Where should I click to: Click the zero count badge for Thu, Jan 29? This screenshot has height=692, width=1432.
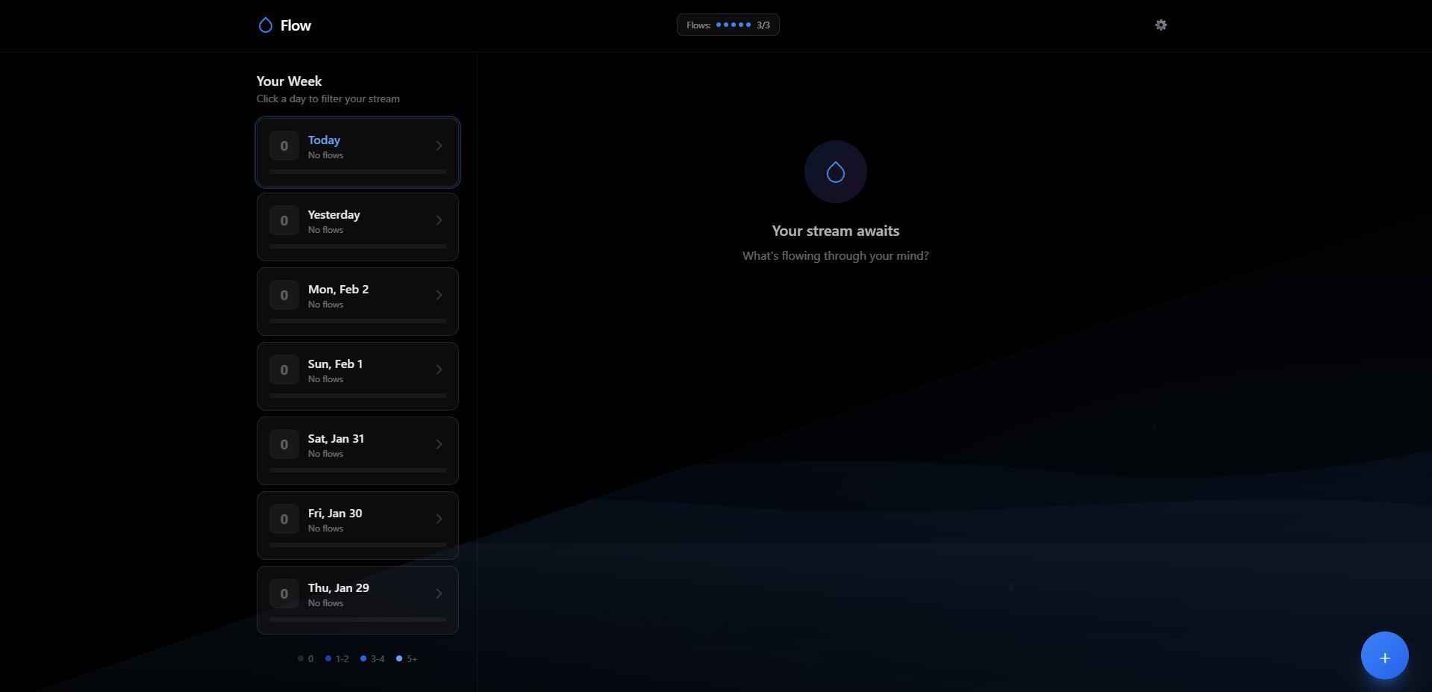coord(284,594)
